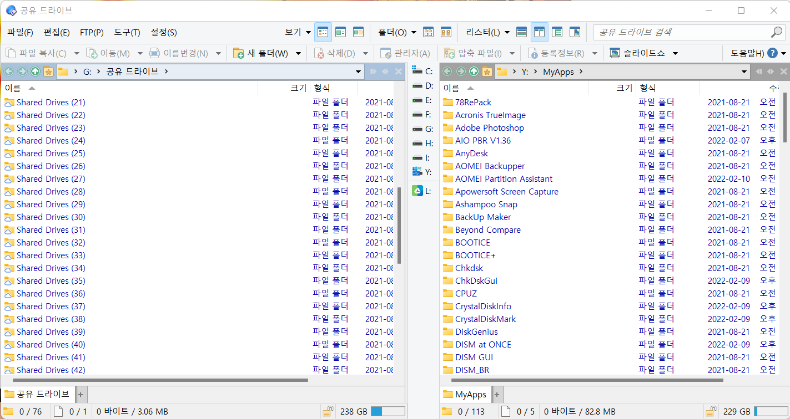Select drive H: in the drive bar
Screen dimensions: 790x419
(x=422, y=144)
